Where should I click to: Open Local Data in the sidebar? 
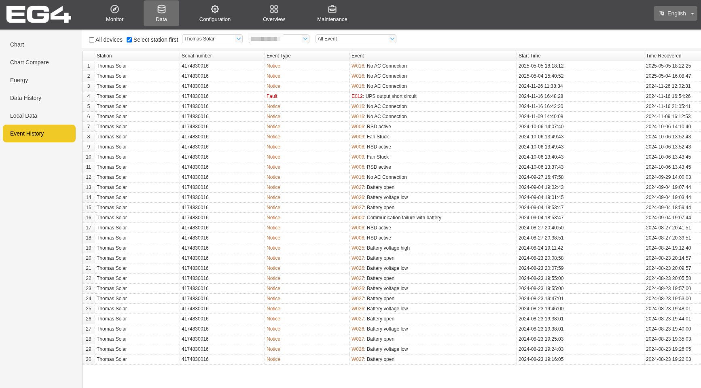(23, 116)
